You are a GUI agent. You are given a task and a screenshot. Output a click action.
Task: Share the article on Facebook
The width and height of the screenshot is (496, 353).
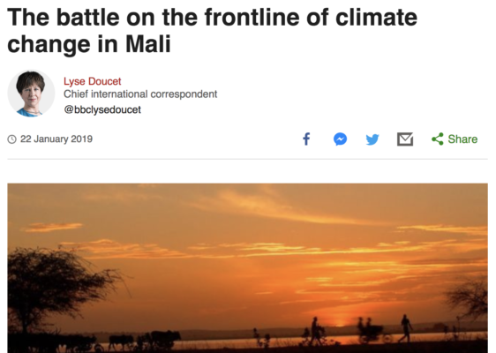tap(306, 139)
